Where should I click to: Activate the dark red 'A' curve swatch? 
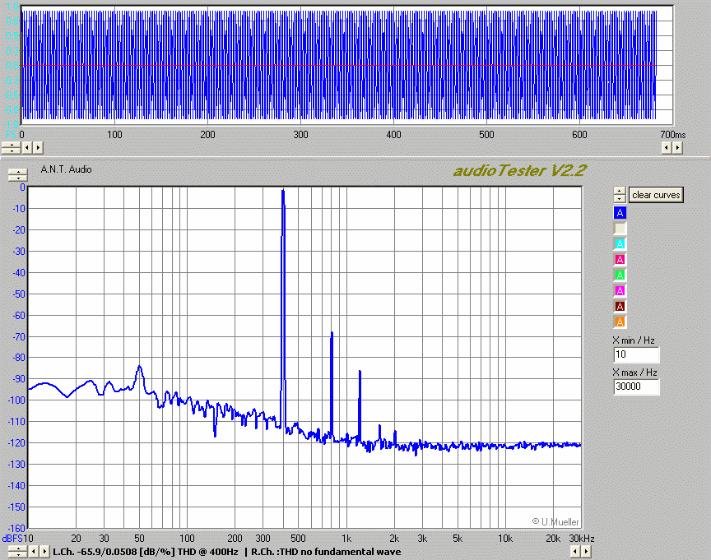[620, 307]
